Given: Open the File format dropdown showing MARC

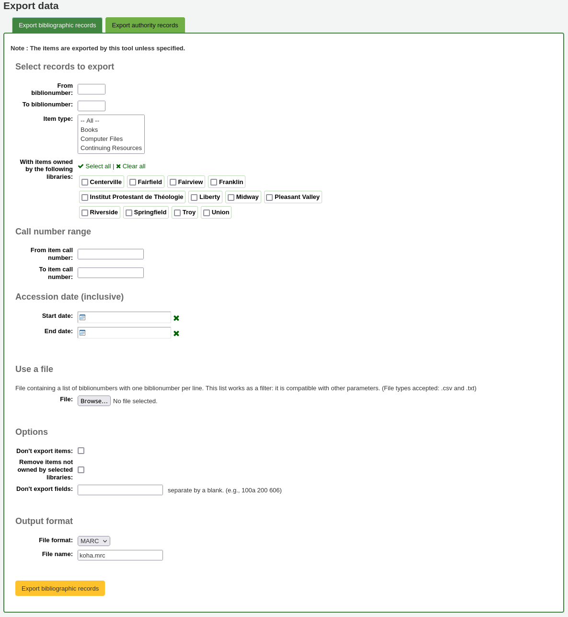Looking at the screenshot, I should [x=93, y=541].
